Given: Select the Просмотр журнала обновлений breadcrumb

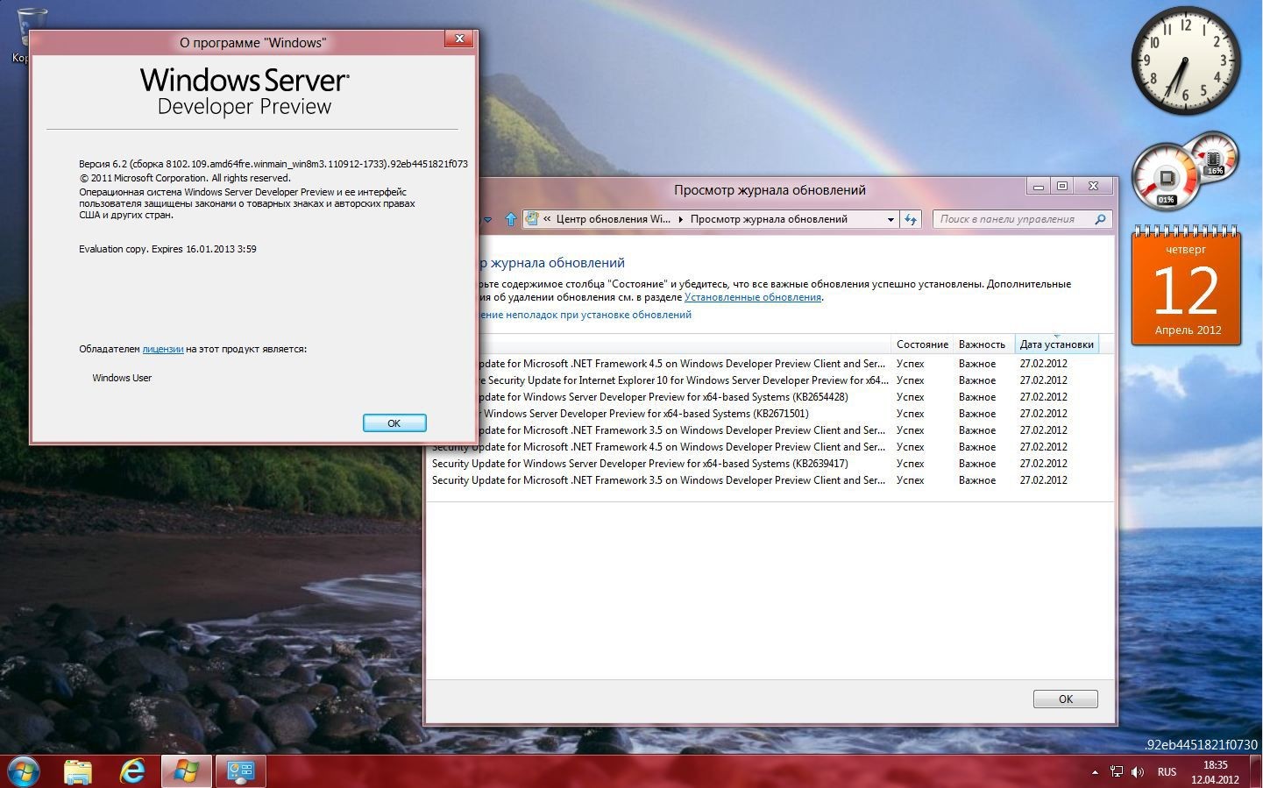Looking at the screenshot, I should 769,219.
